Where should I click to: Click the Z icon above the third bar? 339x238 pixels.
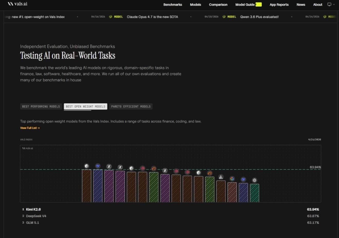(109, 167)
